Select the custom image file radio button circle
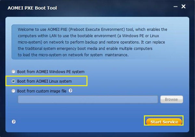Image resolution: width=195 pixels, height=137 pixels. coord(13,91)
